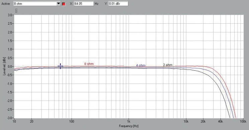This screenshot has width=249, height=130.
Task: Click the '100' frequency axis tick label
Action: [72, 121]
